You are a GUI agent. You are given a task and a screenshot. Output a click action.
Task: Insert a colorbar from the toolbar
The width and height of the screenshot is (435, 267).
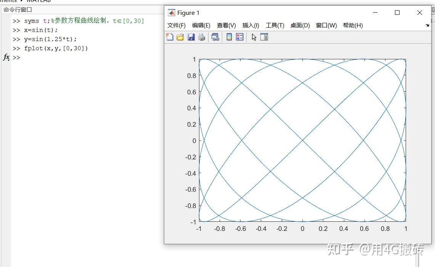229,37
